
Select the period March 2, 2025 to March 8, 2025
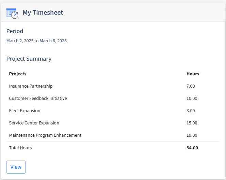point(36,41)
